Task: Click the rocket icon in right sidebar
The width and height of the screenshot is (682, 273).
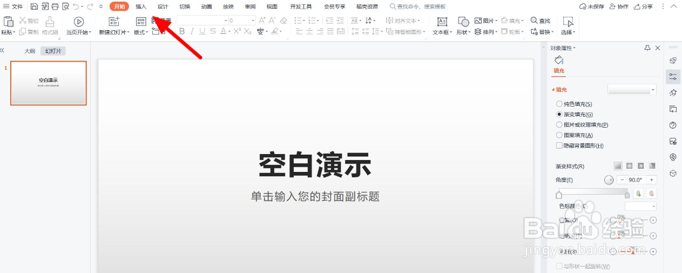Action: tap(673, 61)
